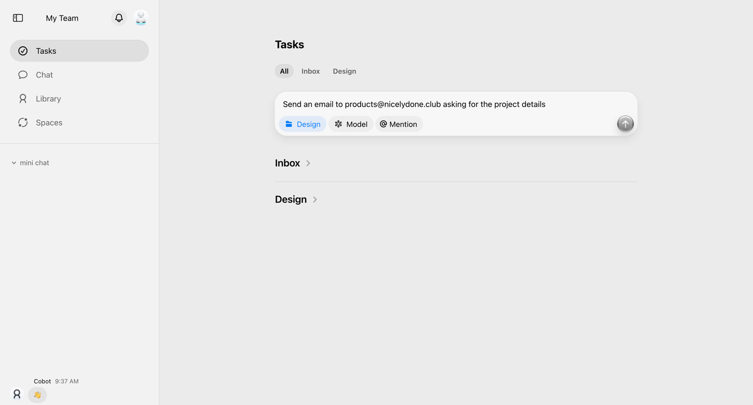This screenshot has height=405, width=753.
Task: Submit the task with the arrow button
Action: (x=626, y=124)
